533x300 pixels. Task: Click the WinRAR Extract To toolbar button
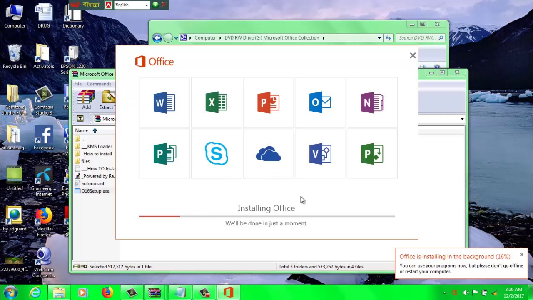(x=107, y=100)
